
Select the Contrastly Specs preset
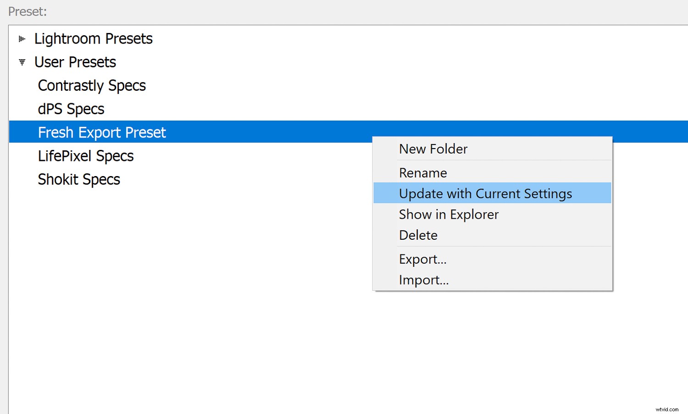[x=92, y=85]
